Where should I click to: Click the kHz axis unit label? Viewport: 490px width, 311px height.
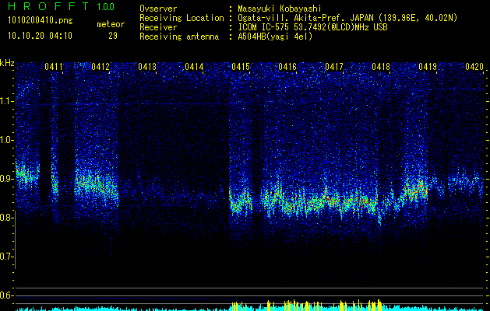(7, 63)
